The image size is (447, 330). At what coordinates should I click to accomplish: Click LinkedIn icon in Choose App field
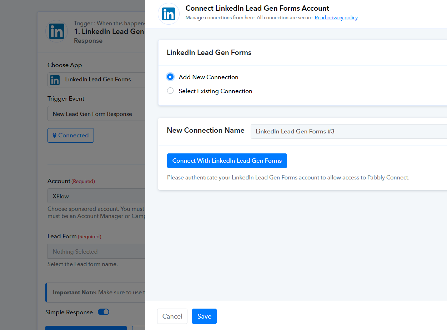[55, 80]
